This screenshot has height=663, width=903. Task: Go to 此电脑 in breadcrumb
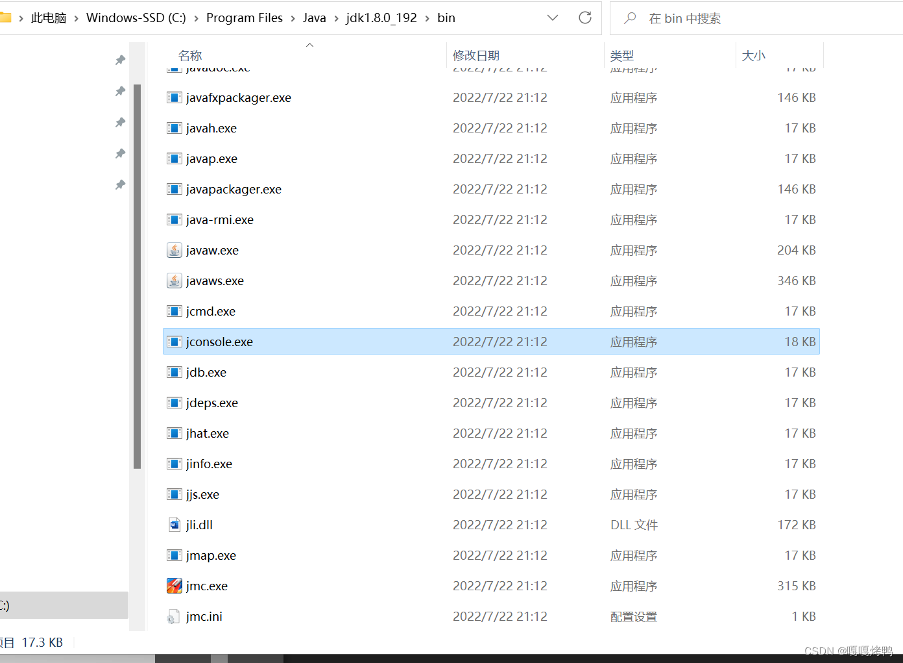tap(49, 18)
